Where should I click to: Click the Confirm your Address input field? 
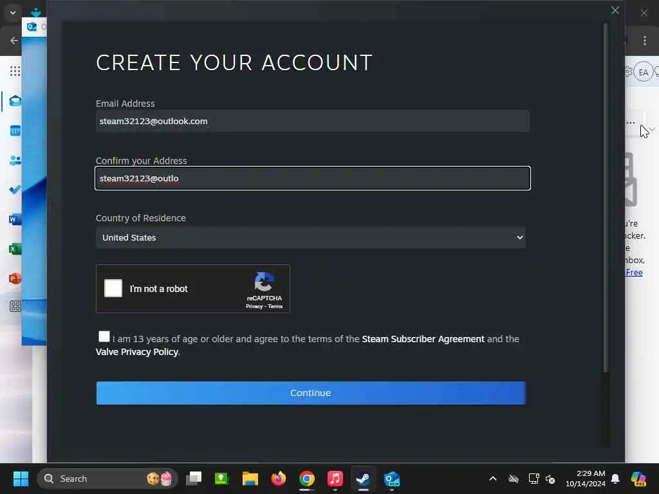click(x=313, y=178)
